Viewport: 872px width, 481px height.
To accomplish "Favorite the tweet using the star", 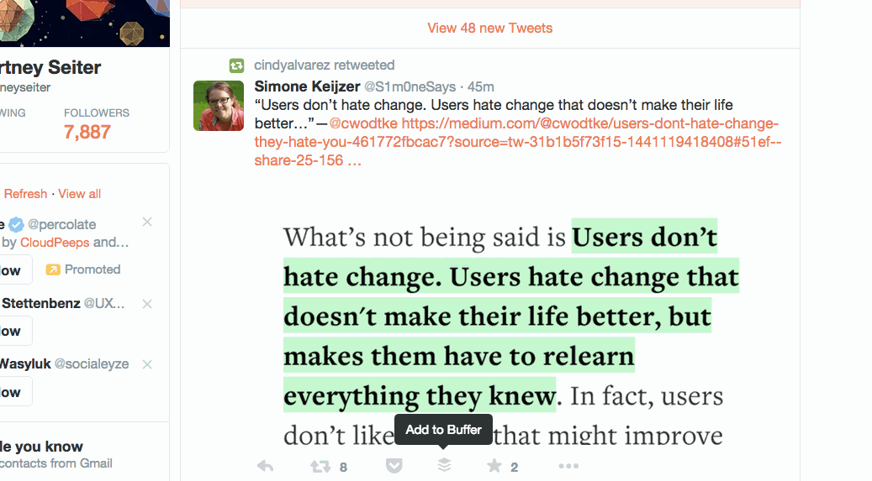I will (x=494, y=465).
